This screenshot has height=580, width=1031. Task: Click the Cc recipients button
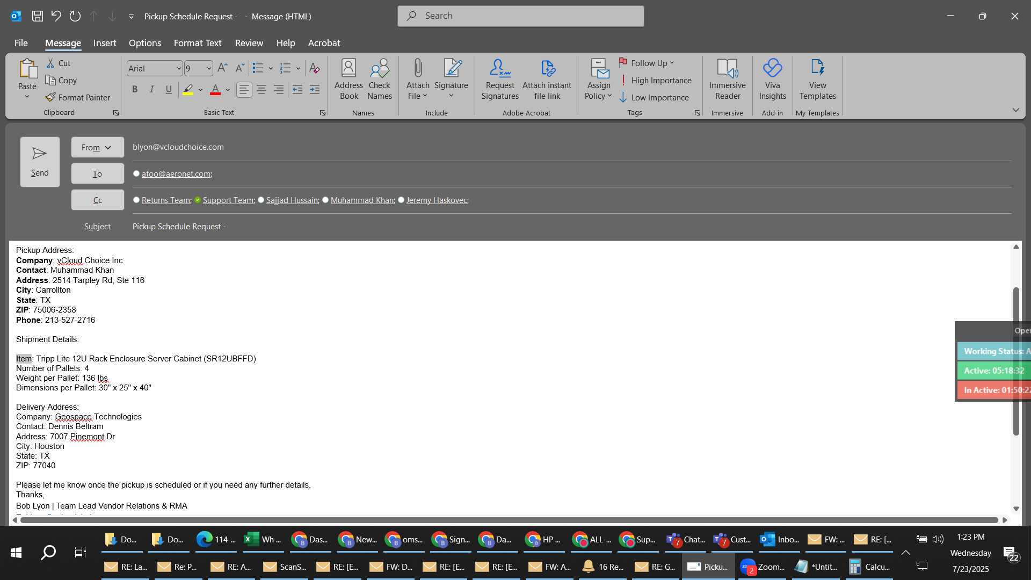[x=97, y=200]
